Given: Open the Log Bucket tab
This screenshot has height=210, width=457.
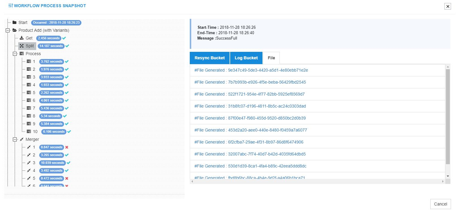Looking at the screenshot, I should coord(246,58).
